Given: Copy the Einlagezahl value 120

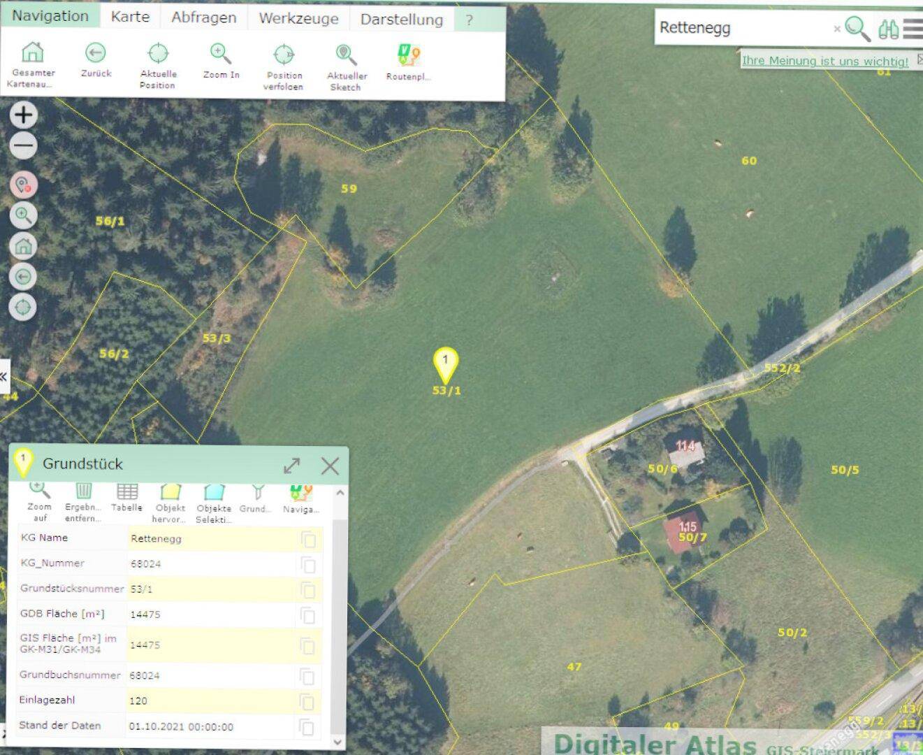Looking at the screenshot, I should (x=308, y=701).
